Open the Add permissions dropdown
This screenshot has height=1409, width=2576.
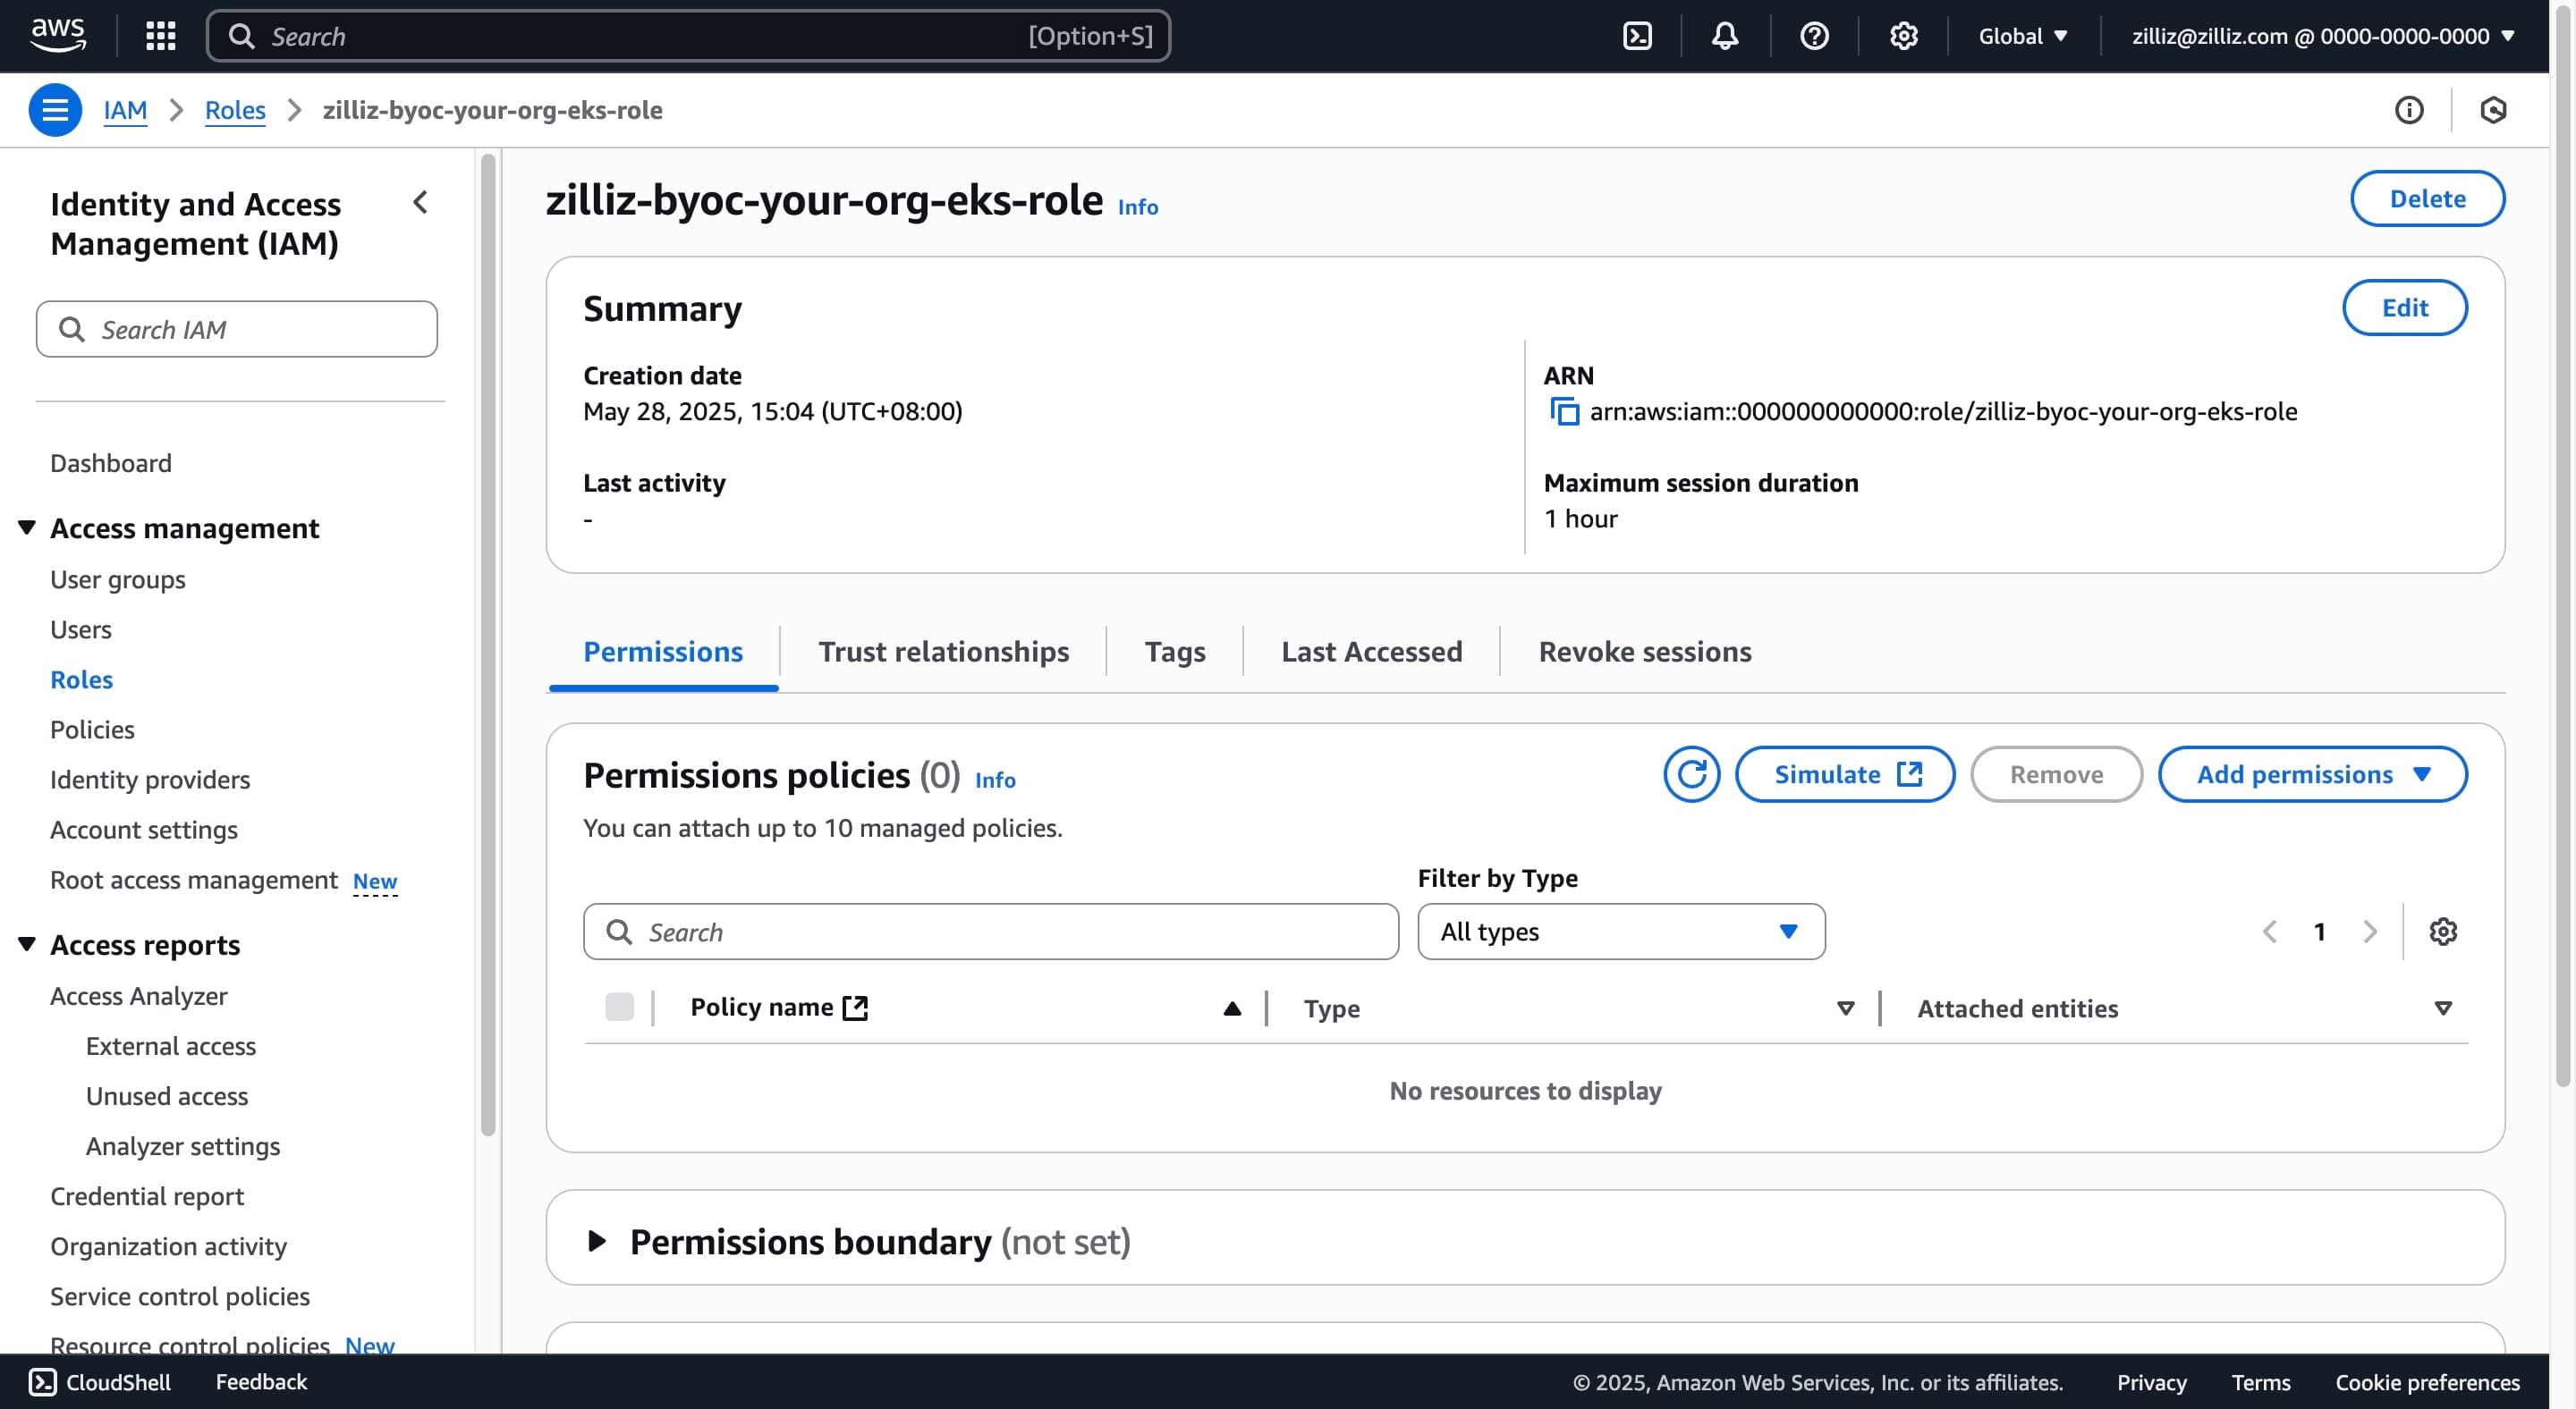[2313, 774]
